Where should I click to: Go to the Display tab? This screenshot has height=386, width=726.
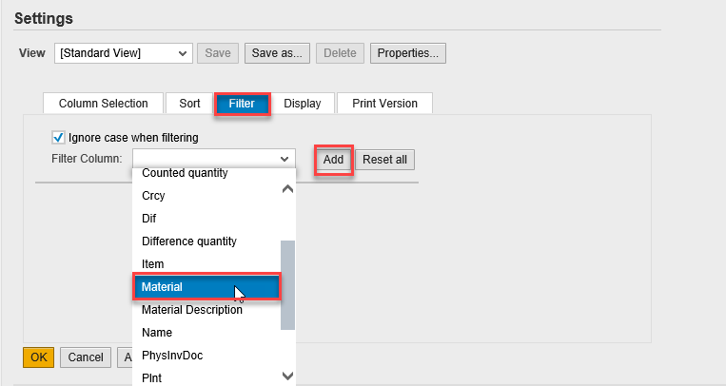point(303,104)
